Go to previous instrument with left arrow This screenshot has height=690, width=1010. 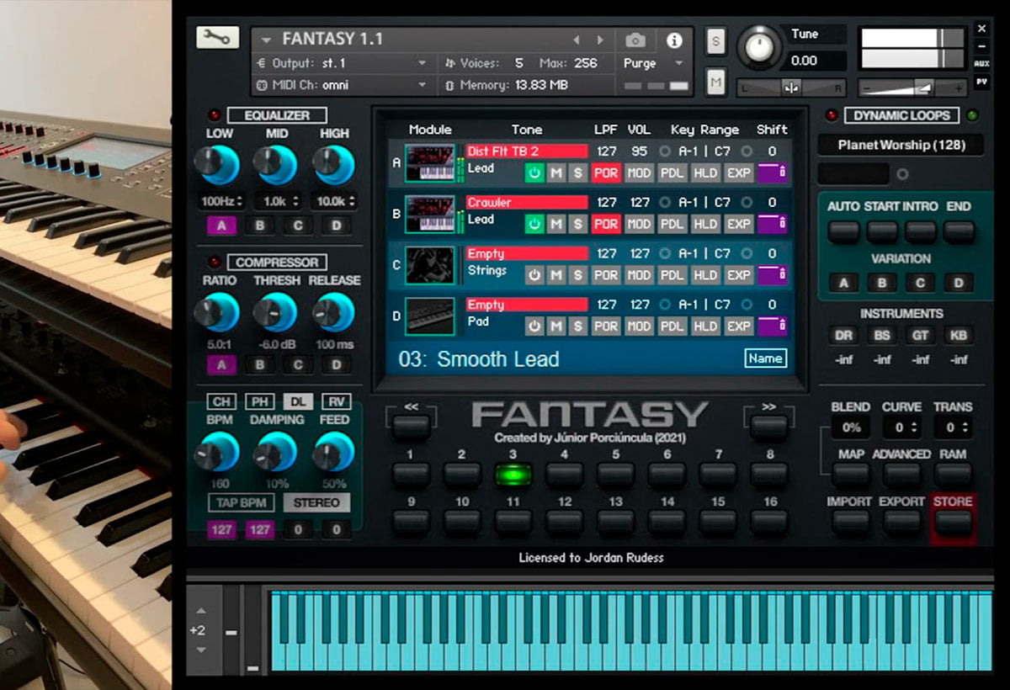coord(577,40)
